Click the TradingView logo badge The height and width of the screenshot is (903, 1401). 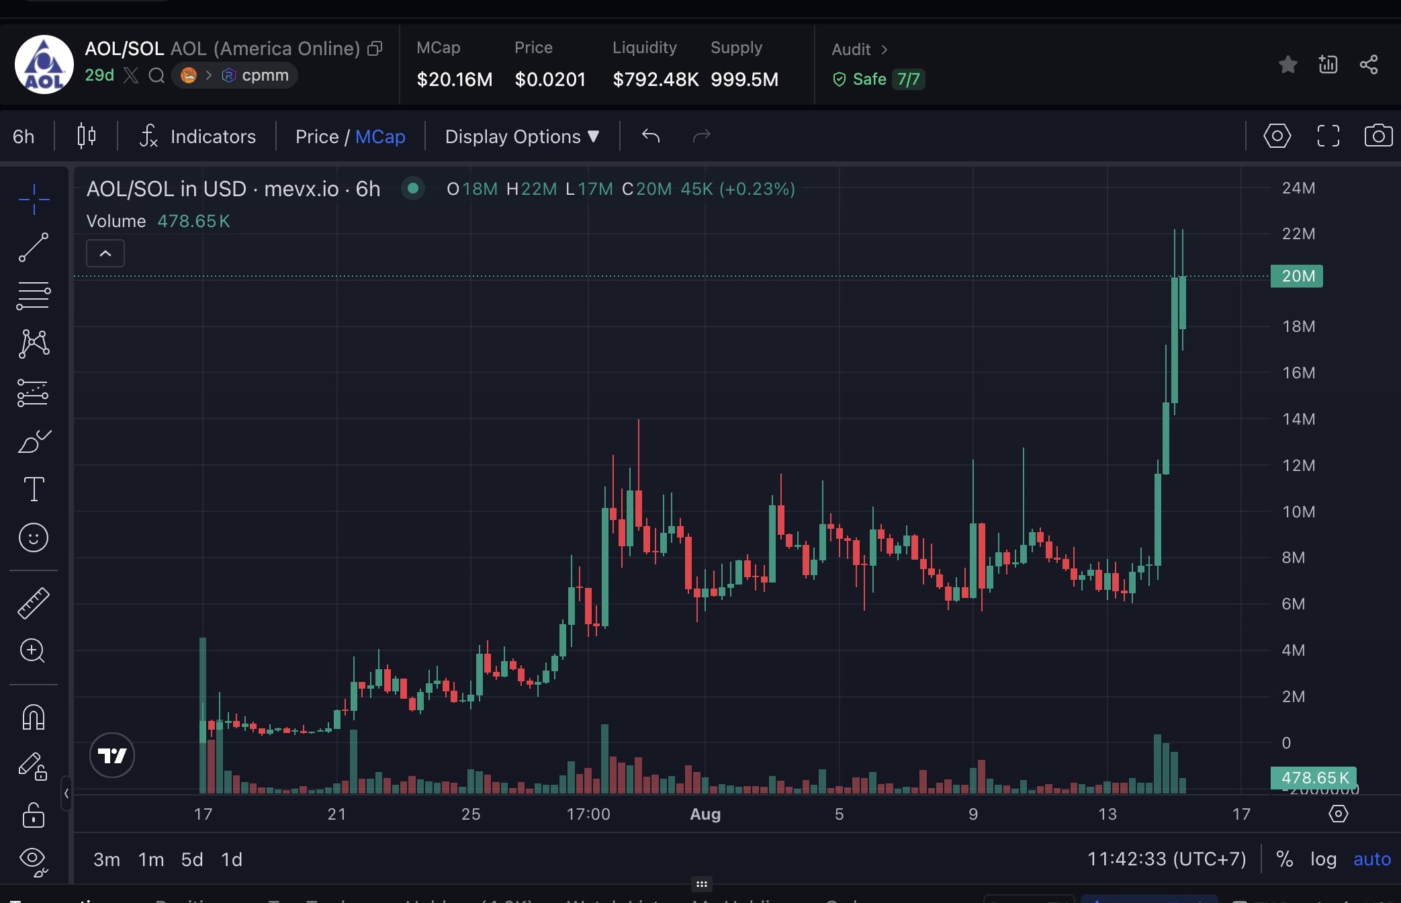point(112,755)
